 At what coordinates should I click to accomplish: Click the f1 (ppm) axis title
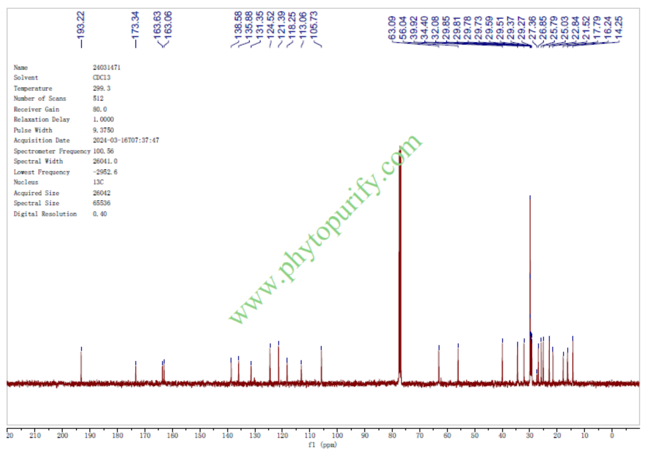click(x=322, y=445)
